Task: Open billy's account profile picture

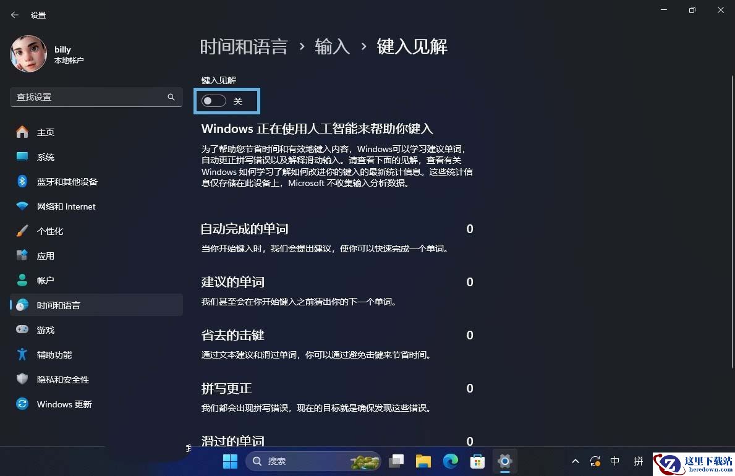Action: 28,54
